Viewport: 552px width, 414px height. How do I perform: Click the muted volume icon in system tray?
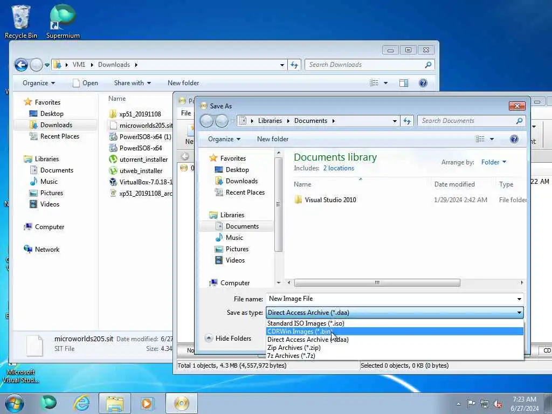pyautogui.click(x=498, y=404)
